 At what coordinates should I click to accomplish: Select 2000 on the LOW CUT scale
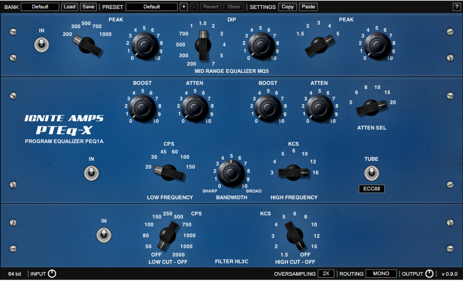(x=179, y=254)
